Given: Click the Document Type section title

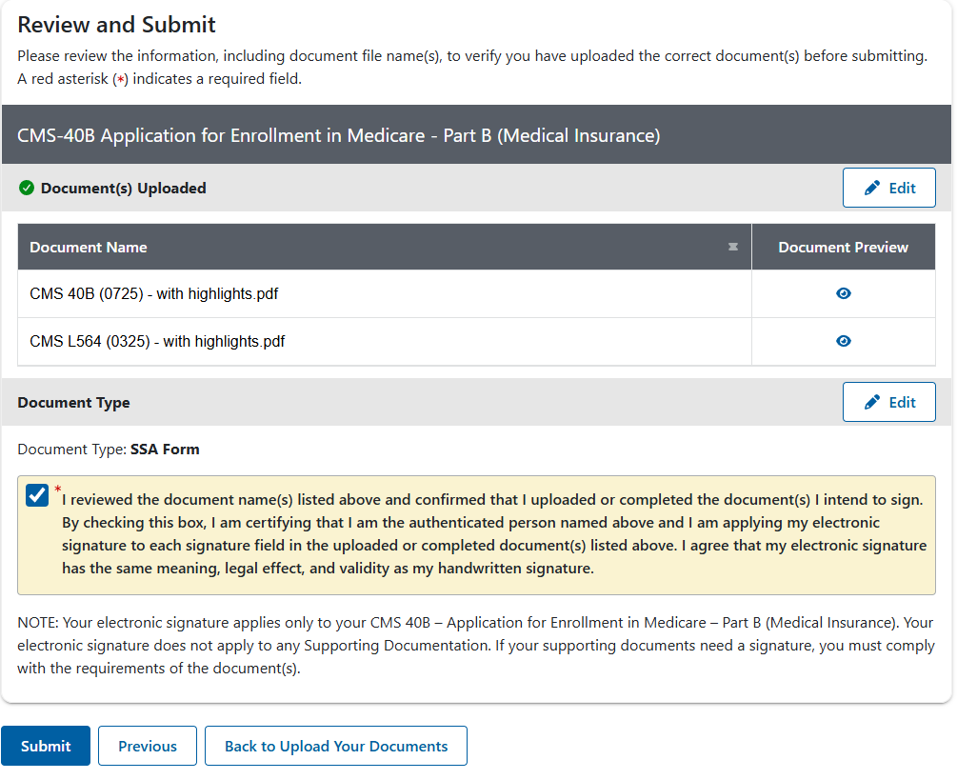Looking at the screenshot, I should pos(74,403).
